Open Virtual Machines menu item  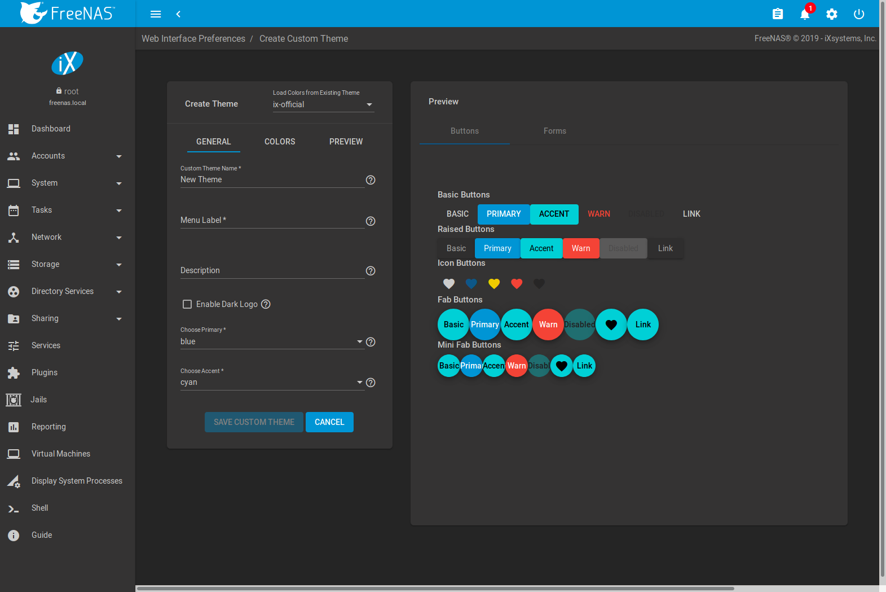[68, 454]
